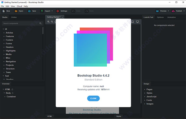Click the search magnifier in components box
This screenshot has width=186, height=119.
pos(40,23)
